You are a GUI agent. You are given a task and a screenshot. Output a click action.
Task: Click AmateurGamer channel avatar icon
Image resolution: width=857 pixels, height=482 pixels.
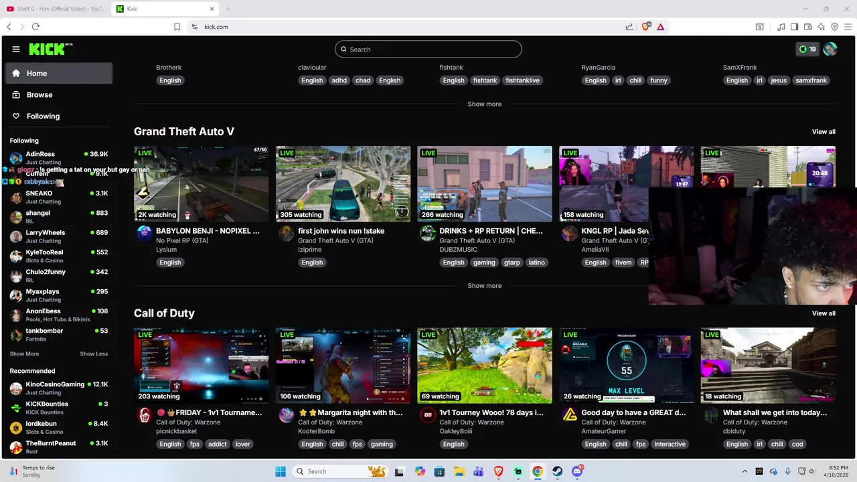(569, 415)
